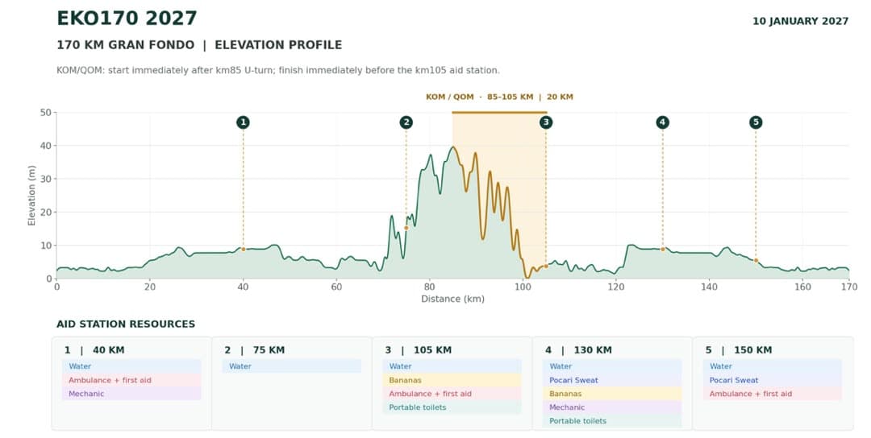
Task: Click the KOM/QOM start-finish description line
Action: (278, 70)
